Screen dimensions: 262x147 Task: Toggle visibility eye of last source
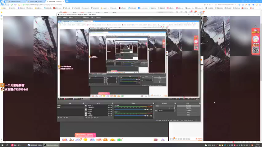[109, 115]
